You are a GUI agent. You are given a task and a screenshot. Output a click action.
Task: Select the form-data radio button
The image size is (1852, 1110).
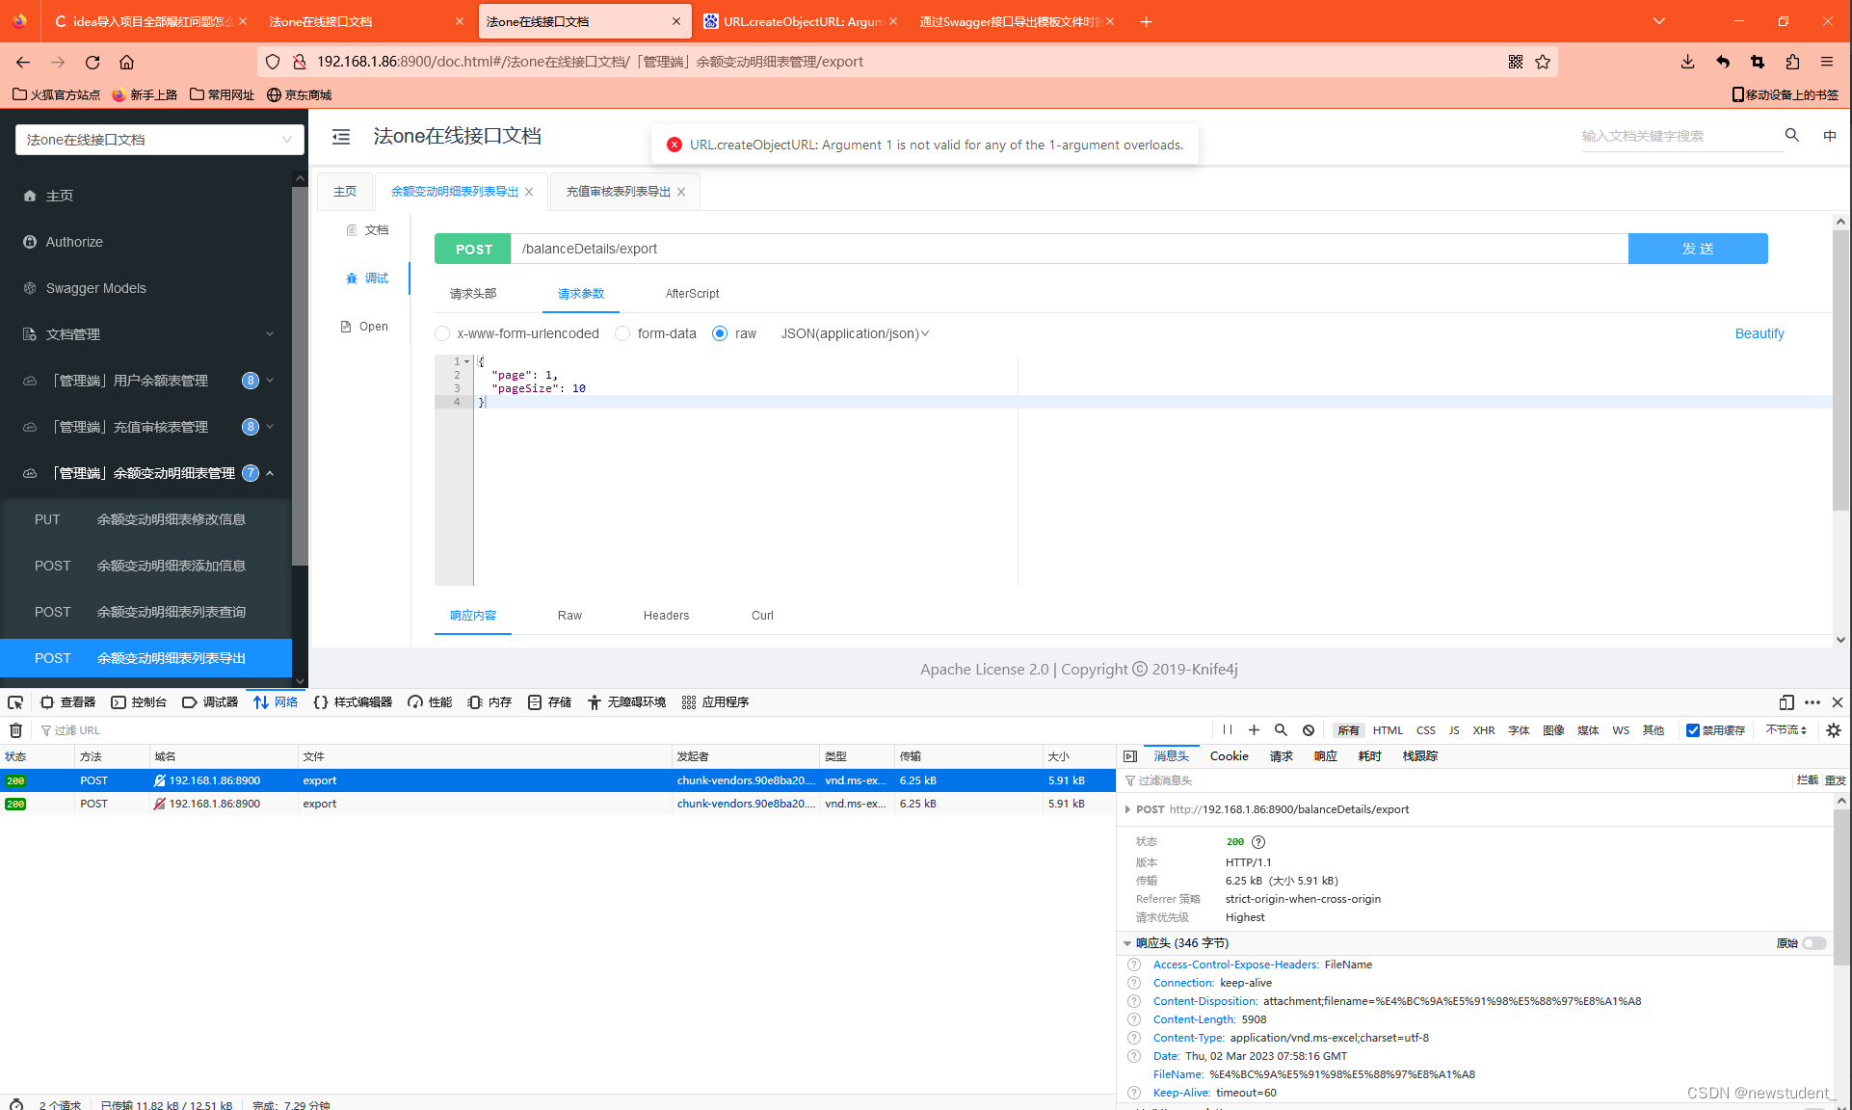[x=623, y=333]
